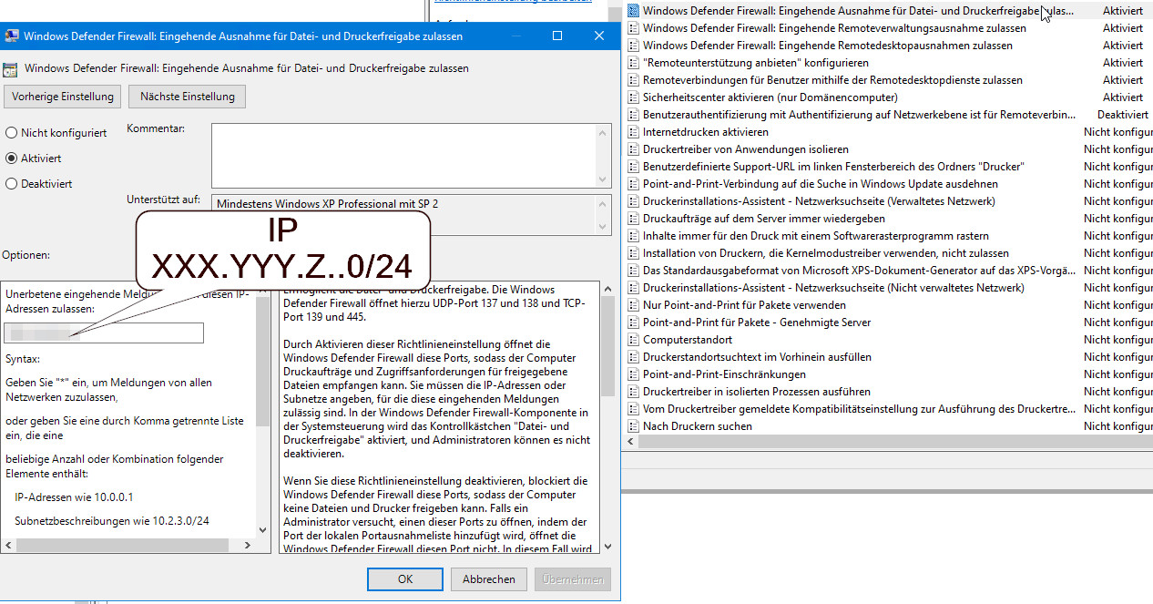Click options pane horizontal scroll right arrow
This screenshot has width=1153, height=604.
[x=249, y=545]
